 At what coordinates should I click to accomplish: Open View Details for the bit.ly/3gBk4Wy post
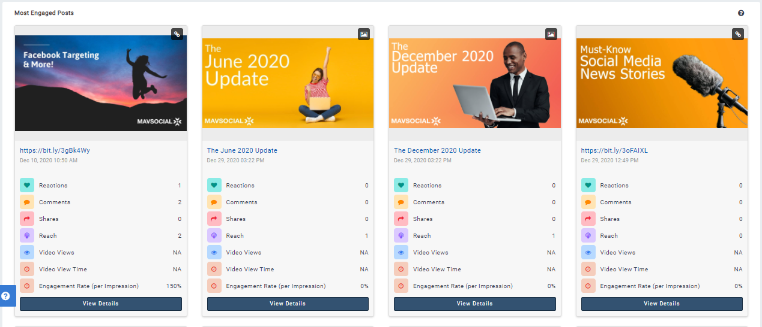101,304
